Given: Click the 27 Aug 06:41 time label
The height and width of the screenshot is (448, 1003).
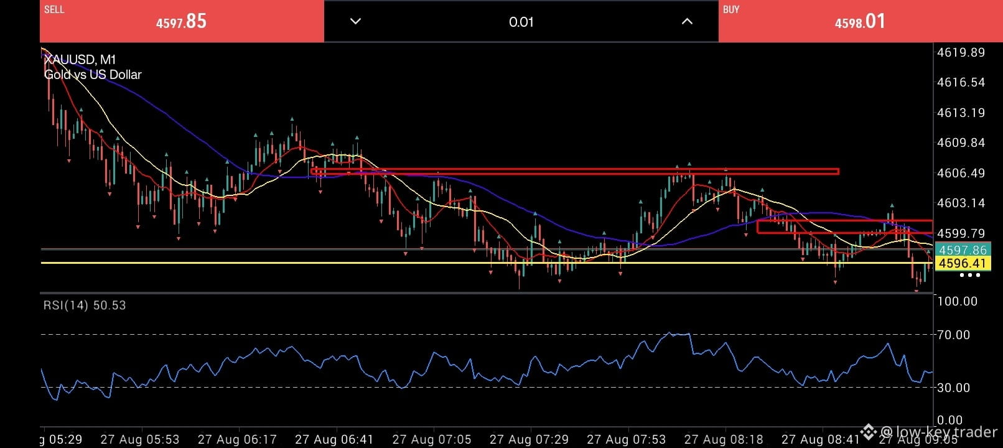Looking at the screenshot, I should 334,439.
